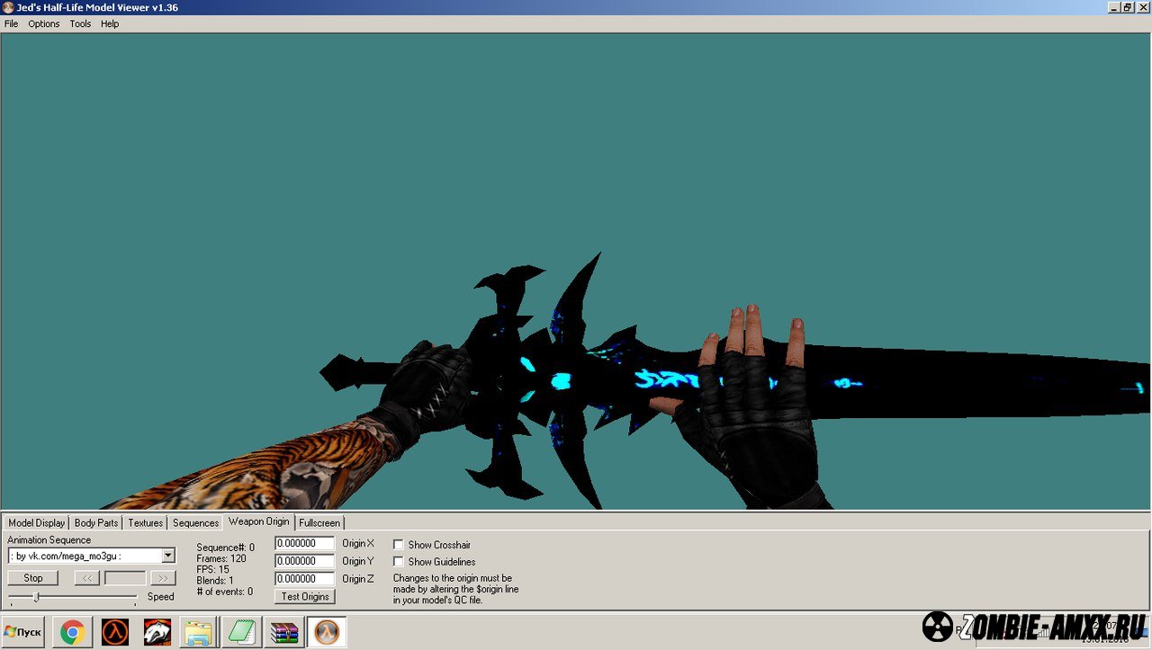Click the Origin Z input field

(304, 579)
